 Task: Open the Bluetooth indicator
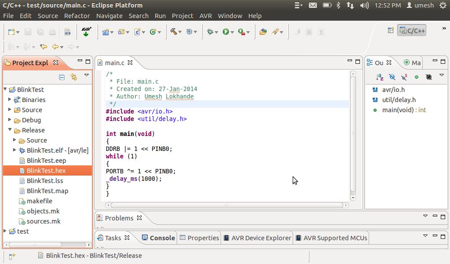(338, 5)
